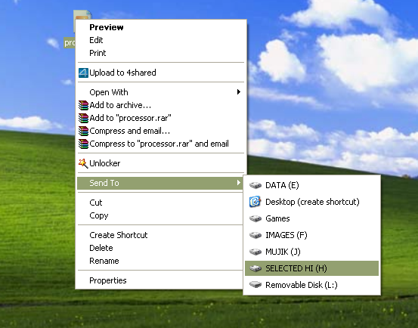Click the Desktop shortcut icon in submenu
The width and height of the screenshot is (418, 328).
pos(255,202)
